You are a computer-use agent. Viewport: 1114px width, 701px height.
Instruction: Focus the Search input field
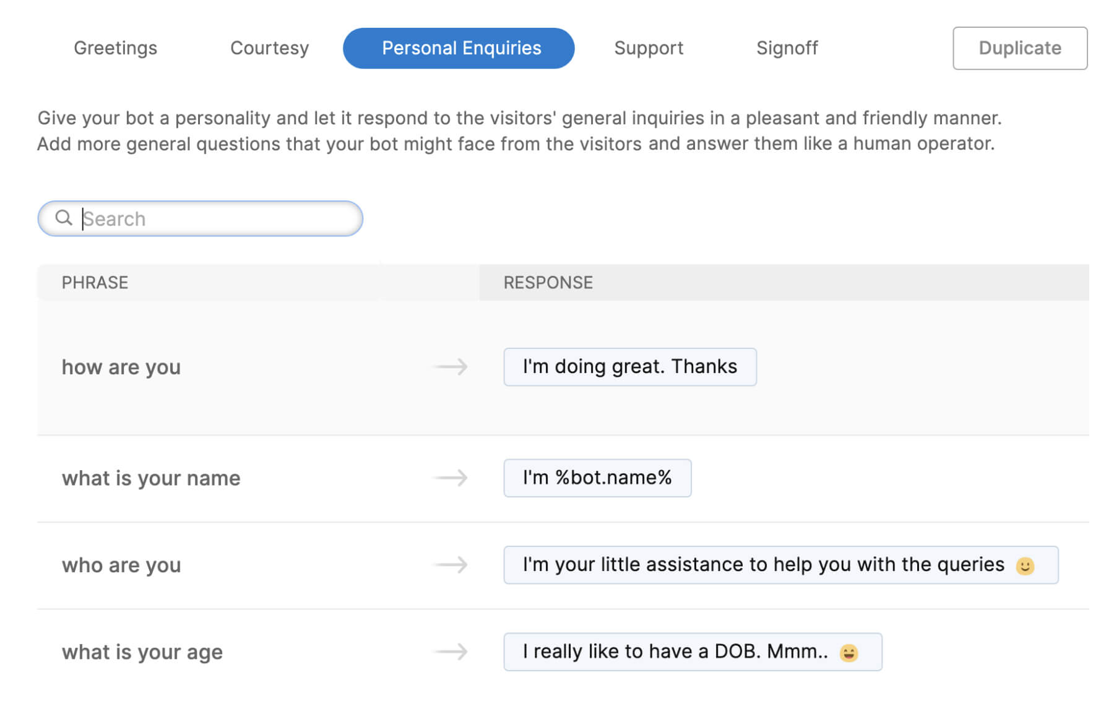pyautogui.click(x=217, y=218)
